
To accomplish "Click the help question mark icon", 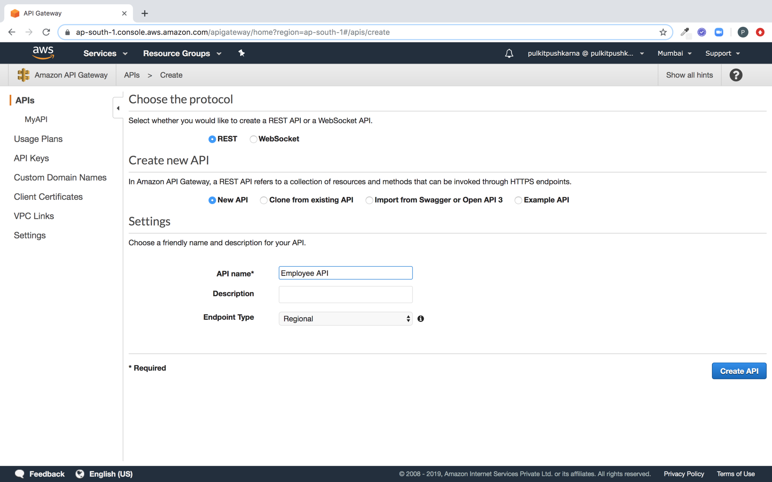I will [736, 75].
